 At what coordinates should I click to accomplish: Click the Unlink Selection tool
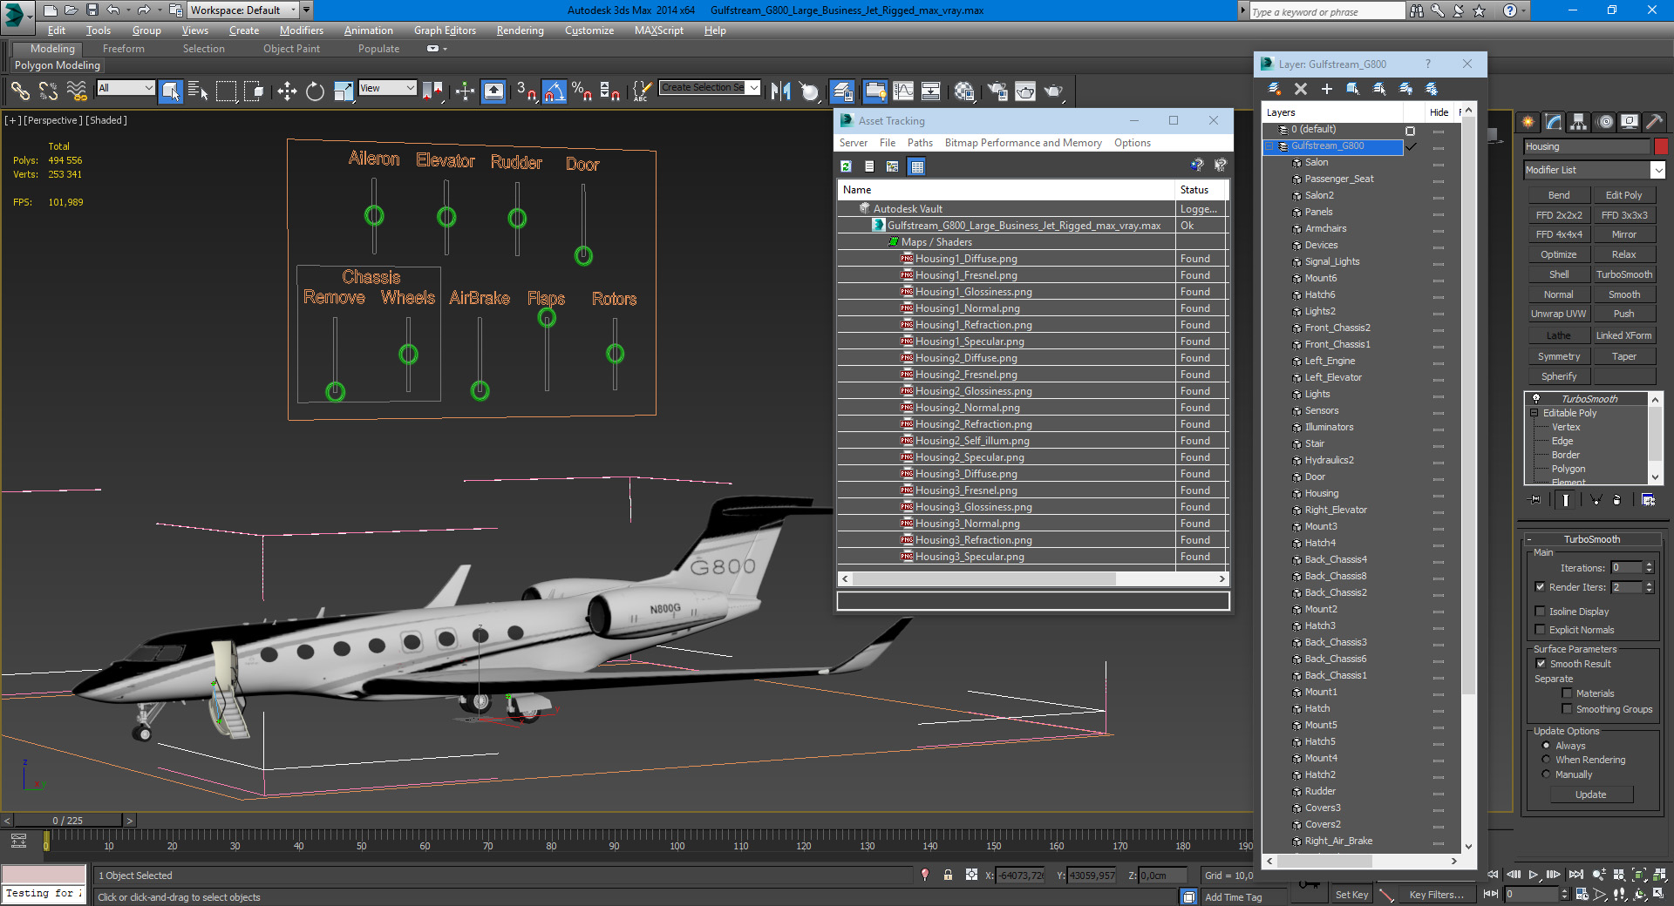click(x=49, y=91)
